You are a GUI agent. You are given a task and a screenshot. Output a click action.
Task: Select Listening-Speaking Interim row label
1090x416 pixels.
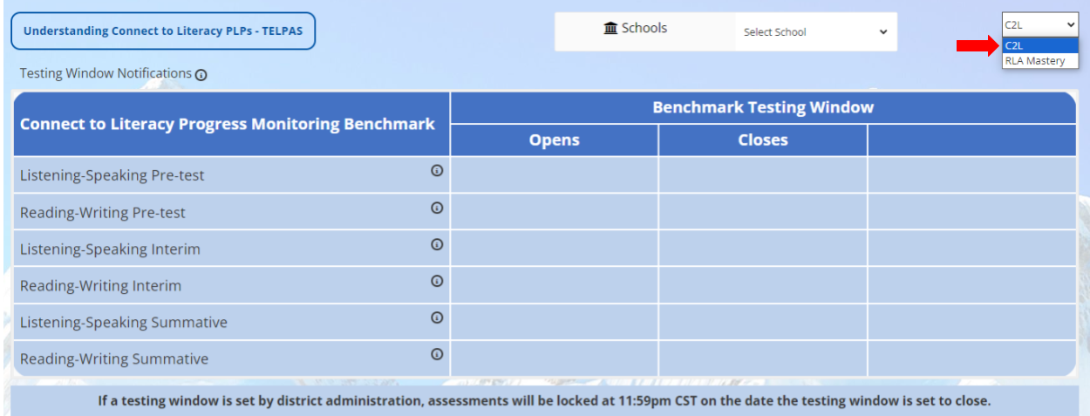(x=110, y=249)
